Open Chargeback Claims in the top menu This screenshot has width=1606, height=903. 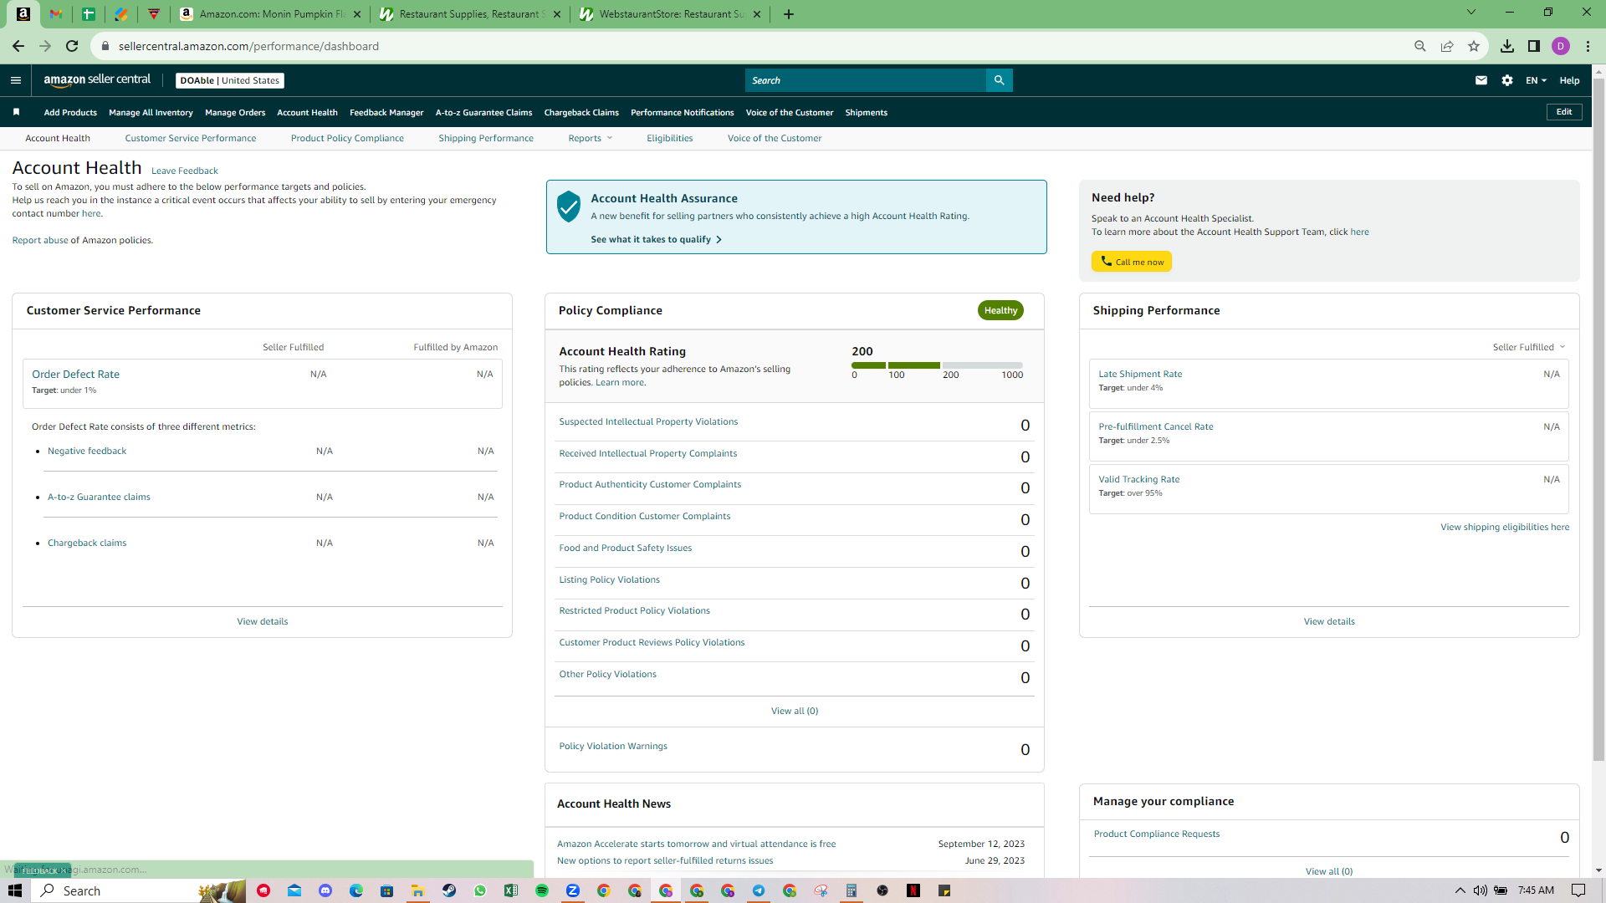coord(581,112)
